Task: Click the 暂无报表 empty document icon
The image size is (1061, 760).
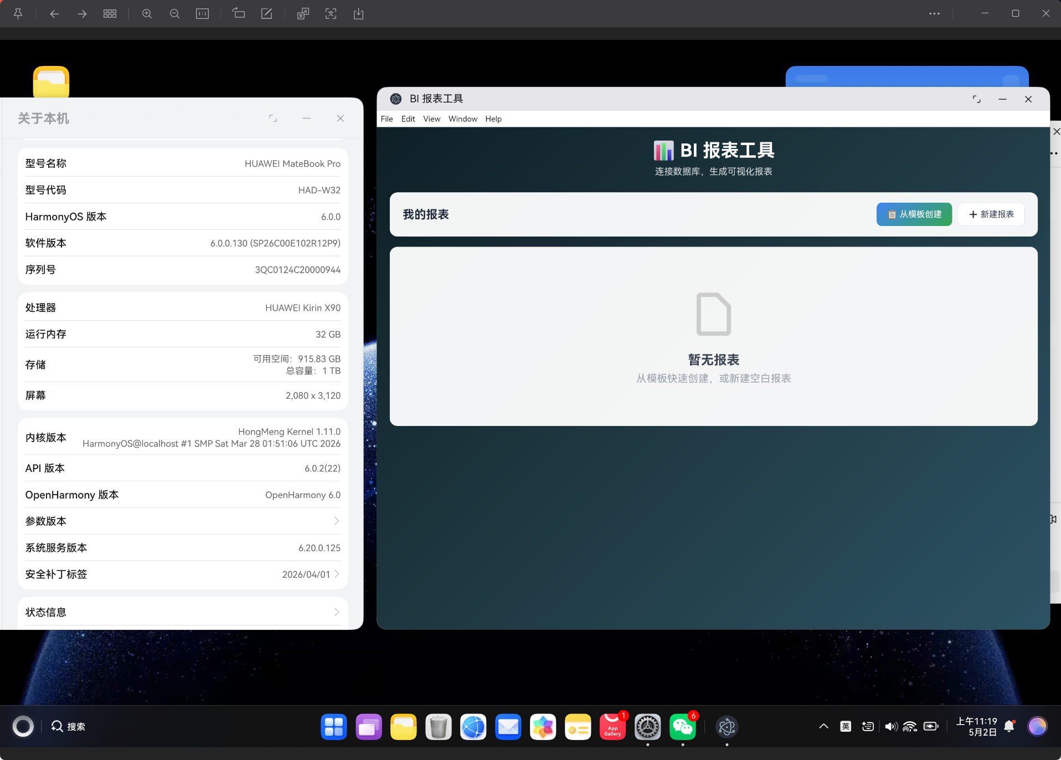Action: [x=713, y=314]
